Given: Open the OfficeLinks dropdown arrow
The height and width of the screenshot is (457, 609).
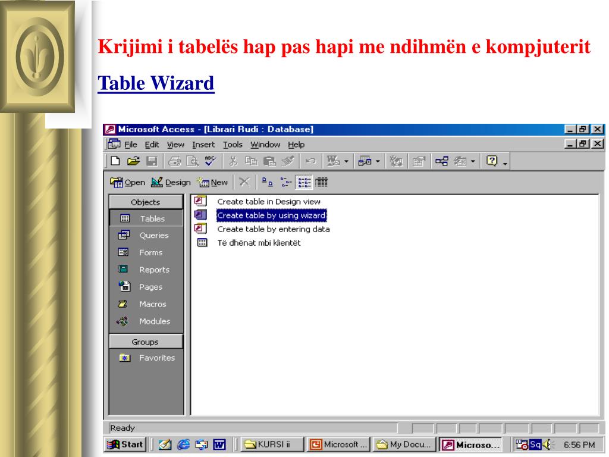Looking at the screenshot, I should (x=346, y=161).
